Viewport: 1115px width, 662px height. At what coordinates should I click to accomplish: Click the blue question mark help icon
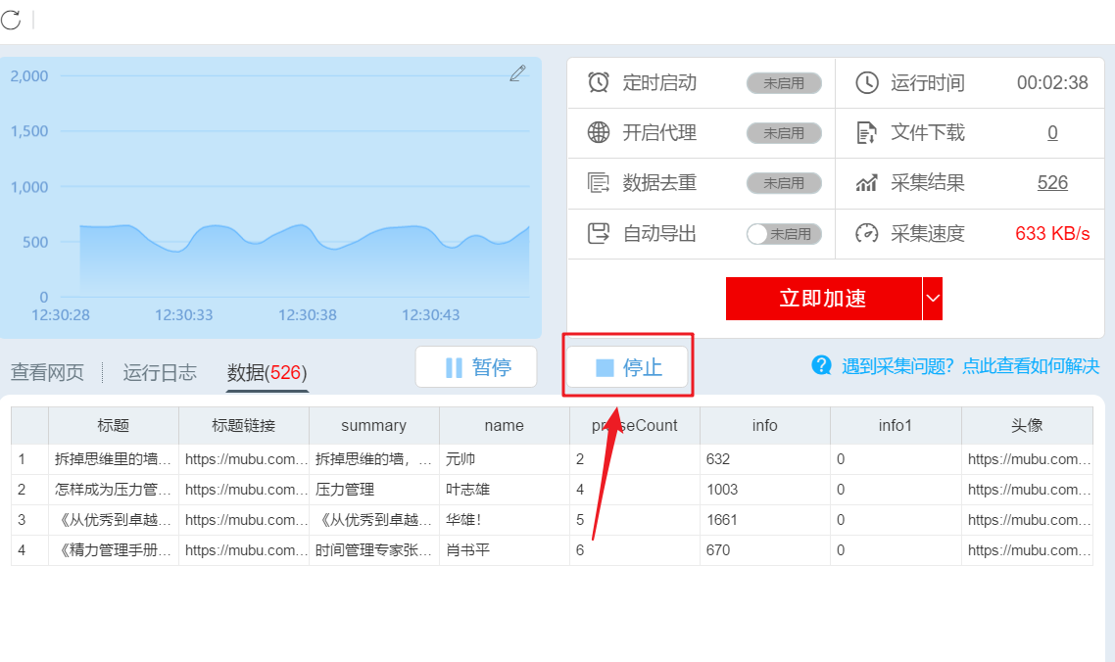pos(821,365)
